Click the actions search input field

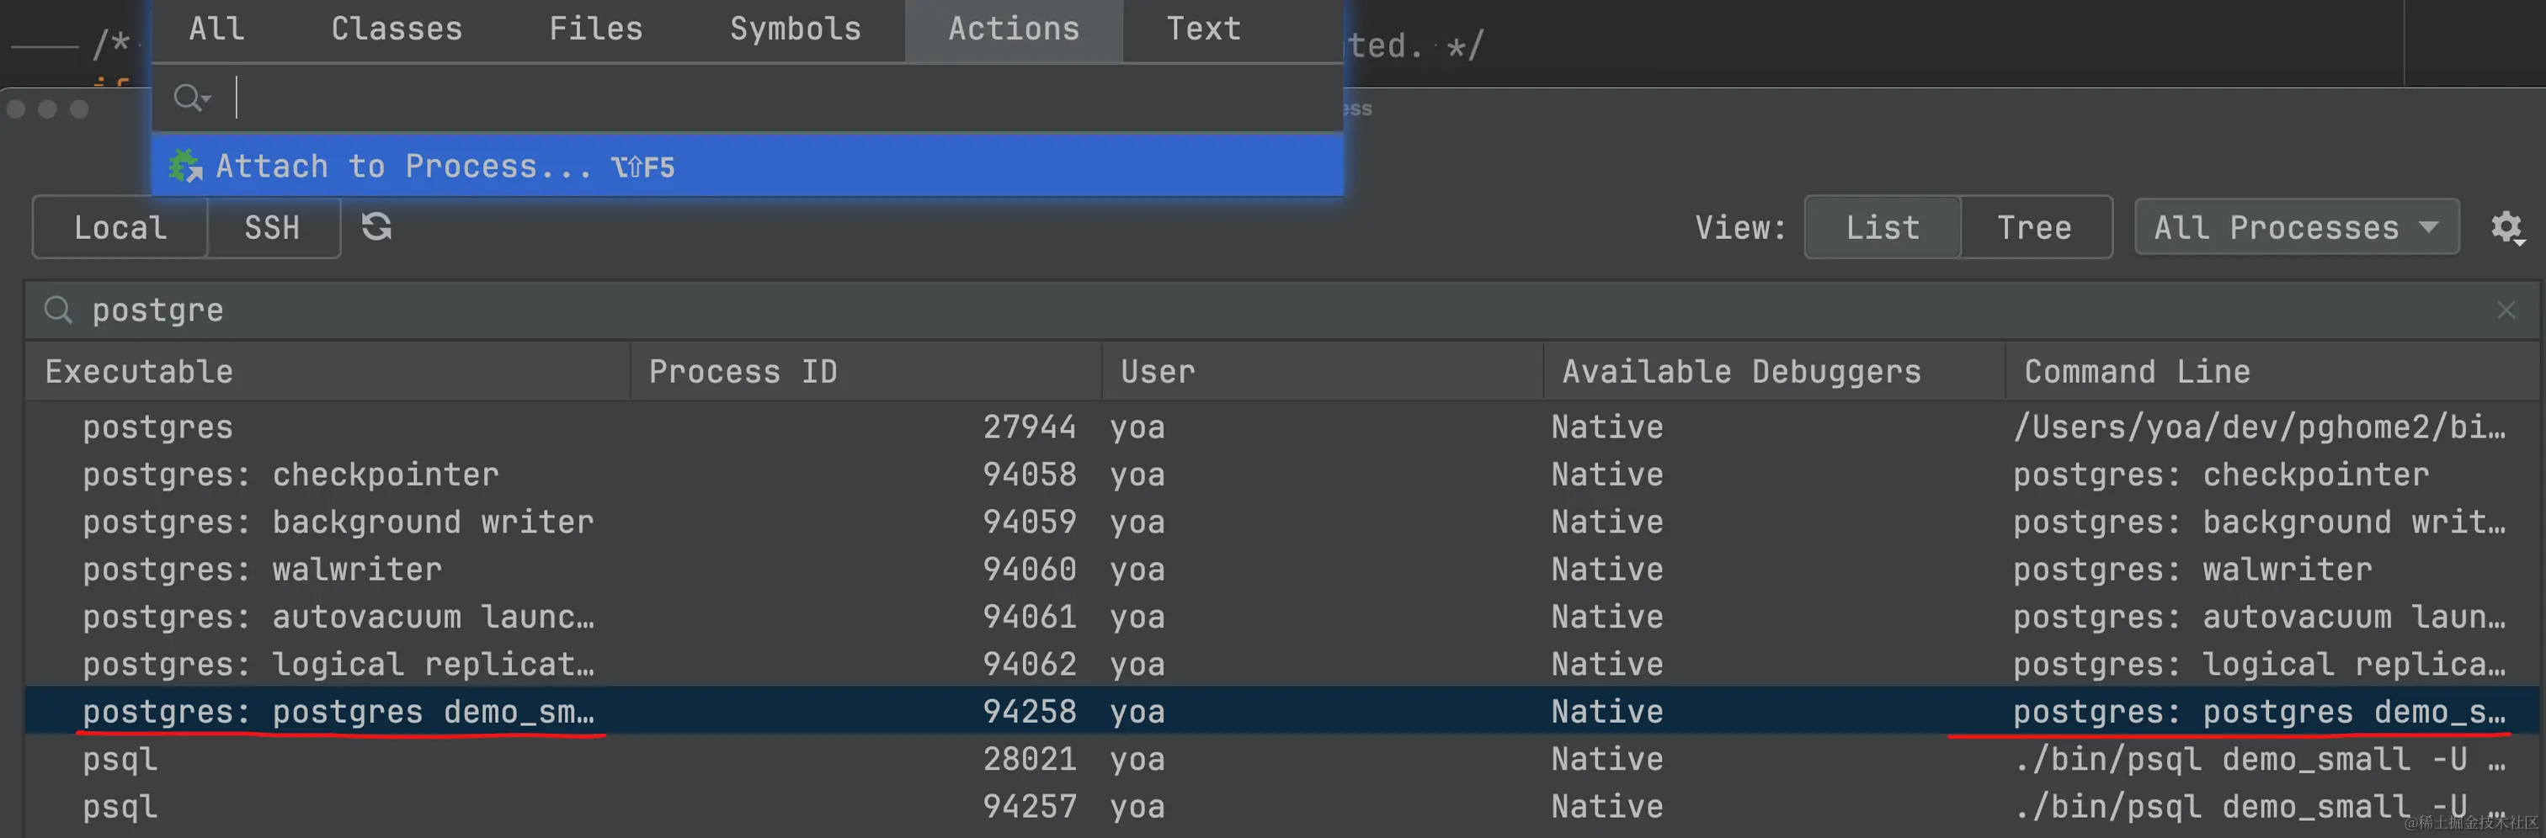(x=780, y=98)
